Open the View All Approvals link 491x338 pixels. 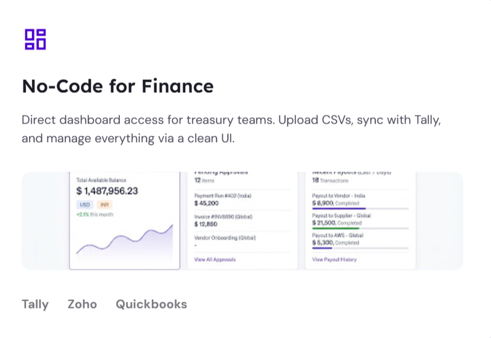pos(215,259)
